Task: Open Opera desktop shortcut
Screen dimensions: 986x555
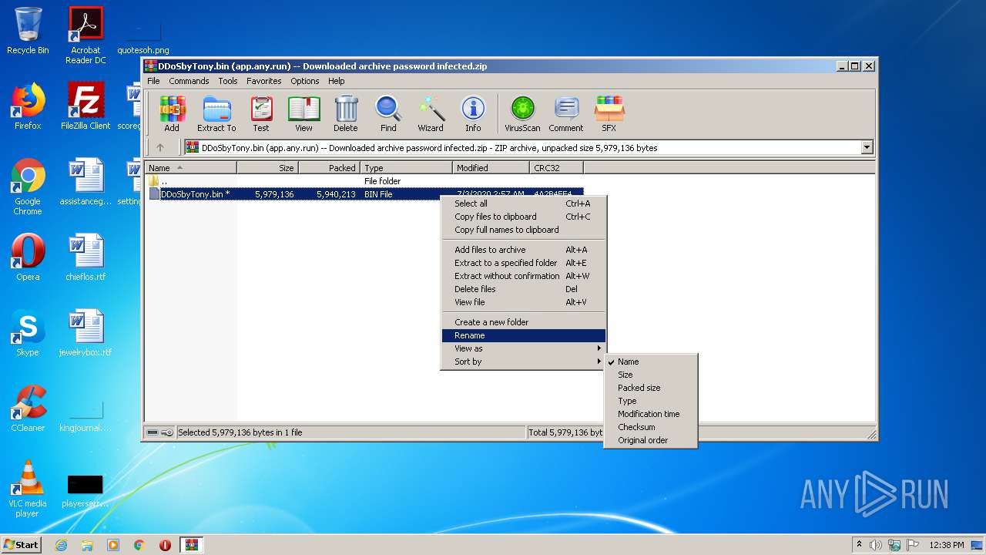Action: (x=28, y=257)
